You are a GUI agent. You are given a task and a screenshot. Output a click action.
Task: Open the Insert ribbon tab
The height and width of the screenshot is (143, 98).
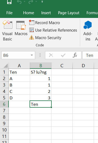46,13
